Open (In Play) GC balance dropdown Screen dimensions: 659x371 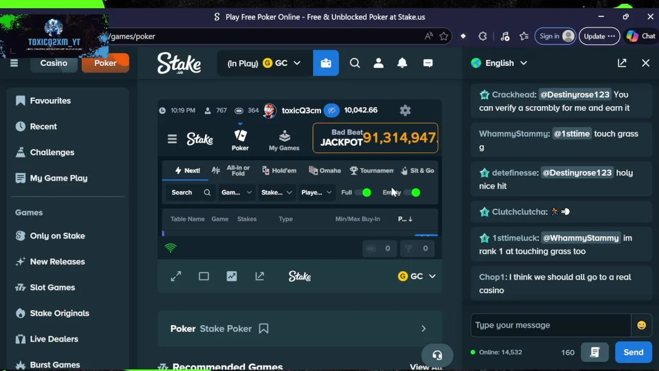coord(264,63)
